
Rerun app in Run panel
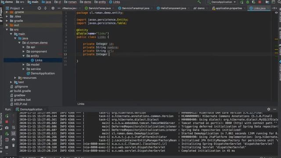pos(7,116)
